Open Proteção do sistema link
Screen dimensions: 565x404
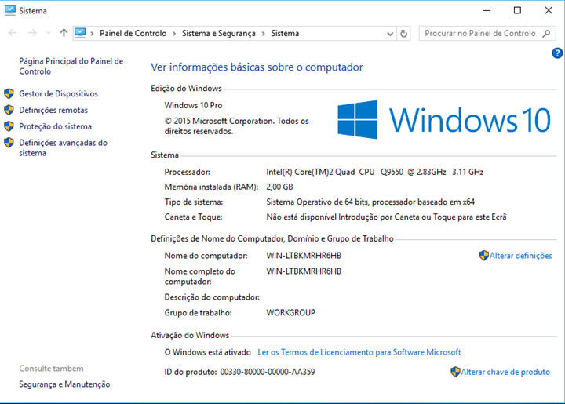pos(55,127)
